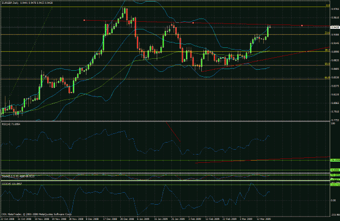
Task: Select the short red trendline in RSI panel
Action: [x=173, y=132]
